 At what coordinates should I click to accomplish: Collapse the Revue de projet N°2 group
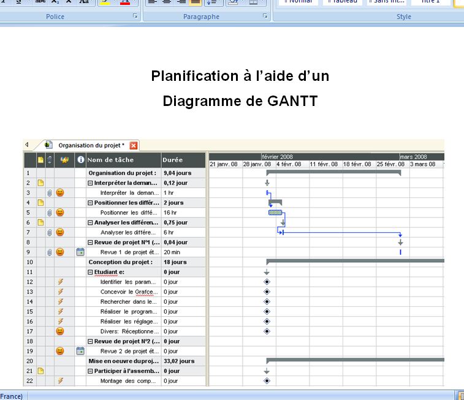coord(90,341)
